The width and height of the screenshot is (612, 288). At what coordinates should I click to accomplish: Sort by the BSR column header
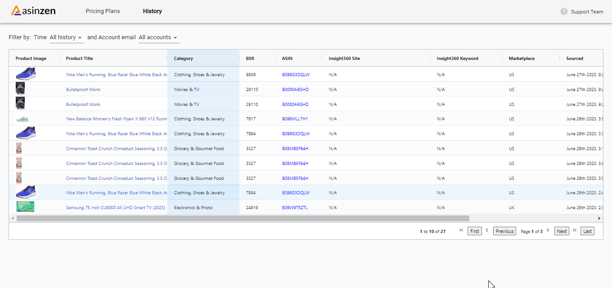pos(250,59)
